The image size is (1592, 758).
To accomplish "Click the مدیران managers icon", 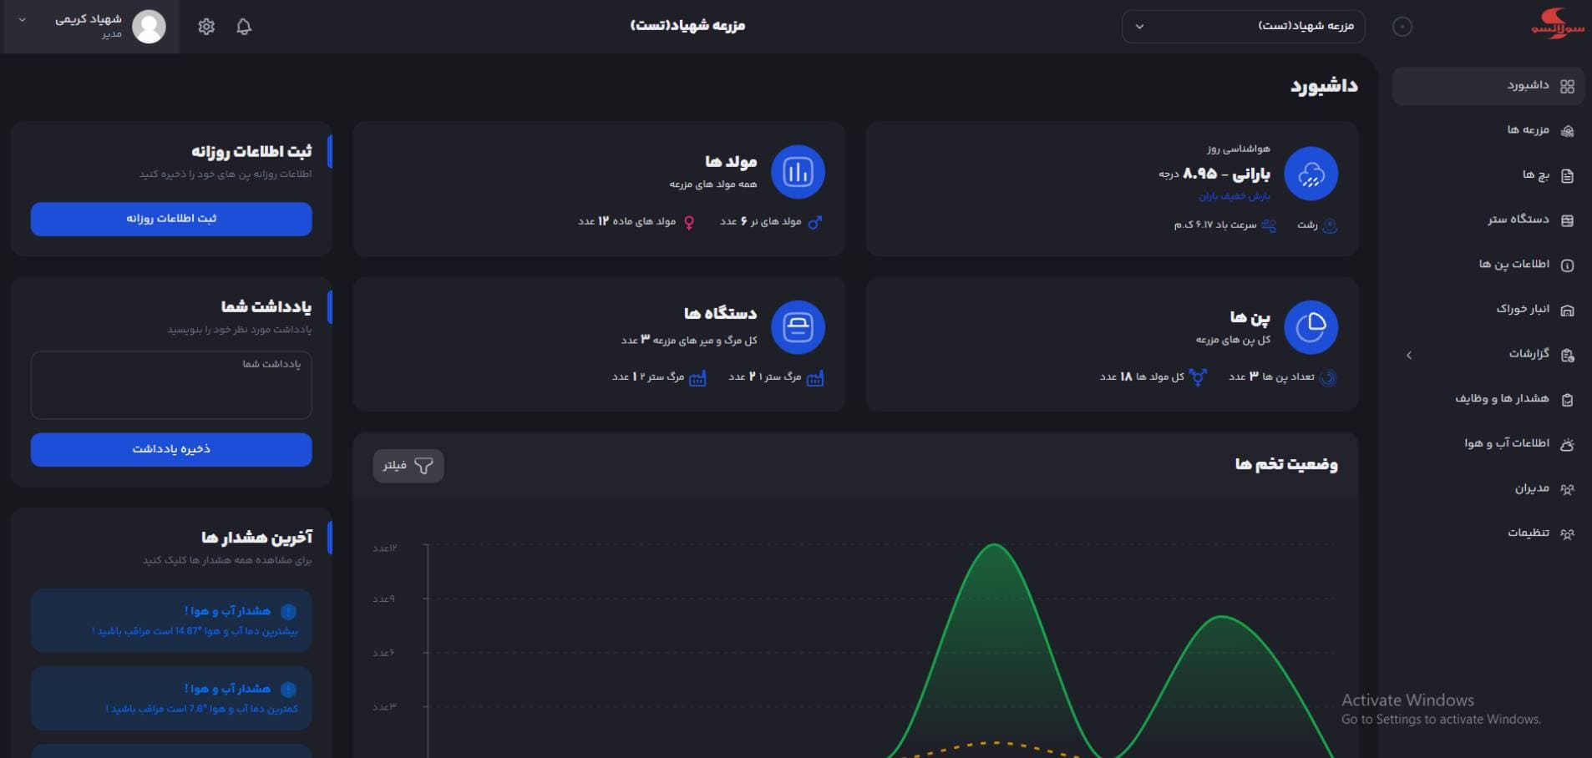I will coord(1567,489).
